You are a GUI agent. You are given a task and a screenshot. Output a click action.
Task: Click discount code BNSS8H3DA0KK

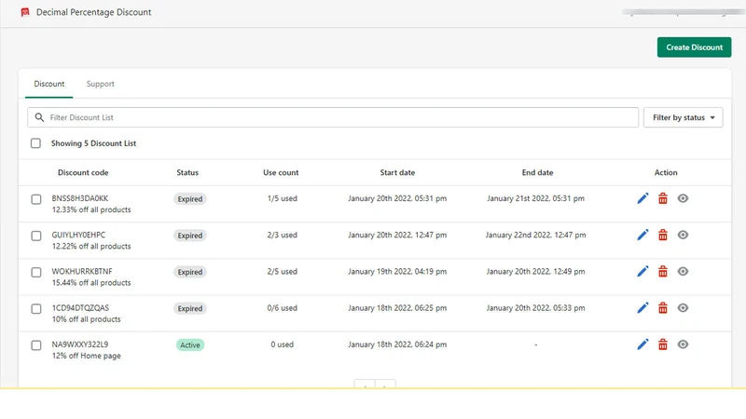pos(80,198)
